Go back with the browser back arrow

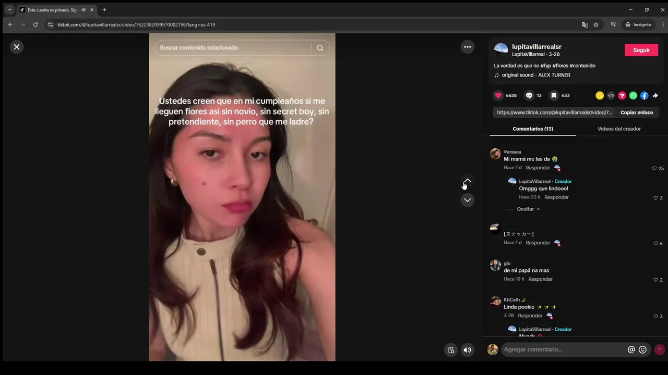tap(10, 24)
